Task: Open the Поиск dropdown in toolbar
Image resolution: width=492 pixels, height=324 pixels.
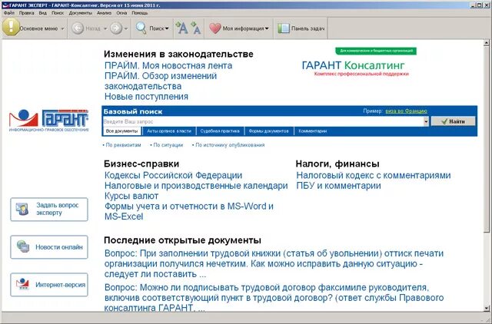Action: click(167, 28)
